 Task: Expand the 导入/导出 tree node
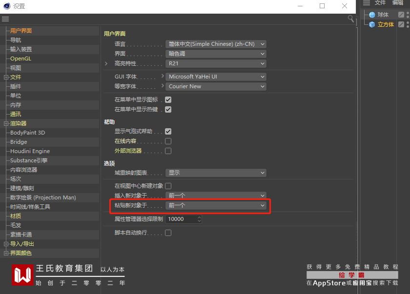click(6, 244)
